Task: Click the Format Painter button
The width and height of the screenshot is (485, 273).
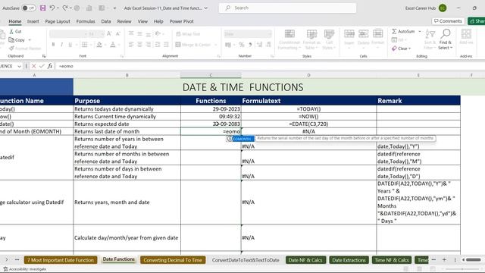Action: (25, 49)
